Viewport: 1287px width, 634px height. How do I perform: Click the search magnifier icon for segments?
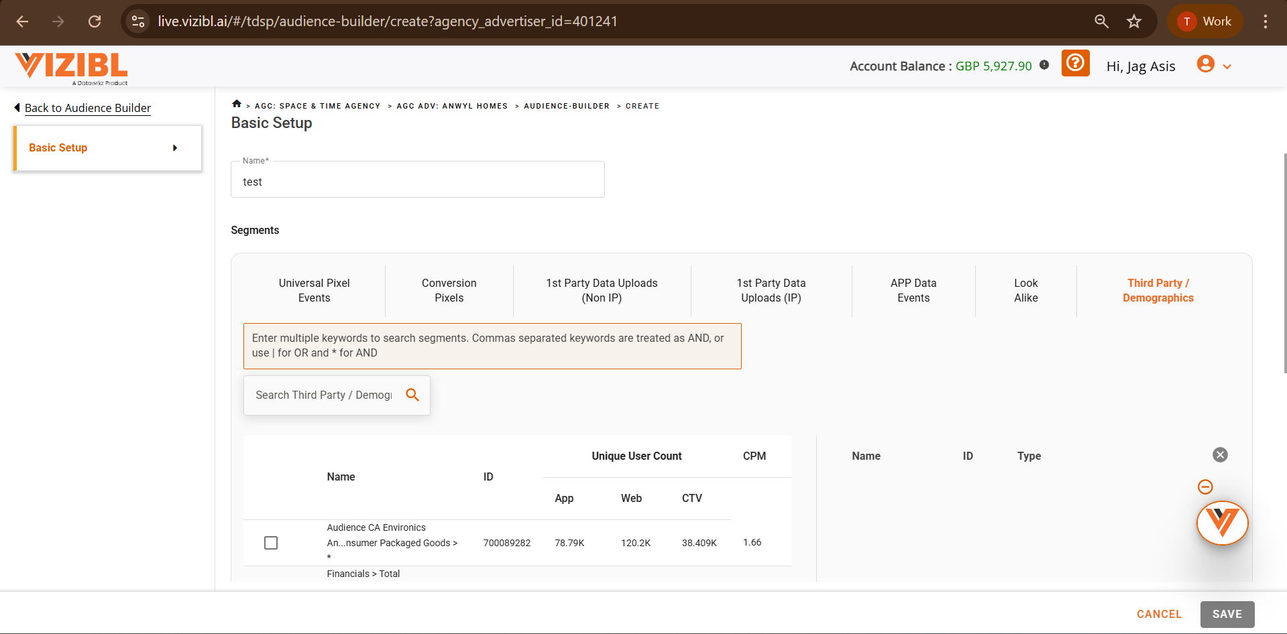pyautogui.click(x=412, y=395)
